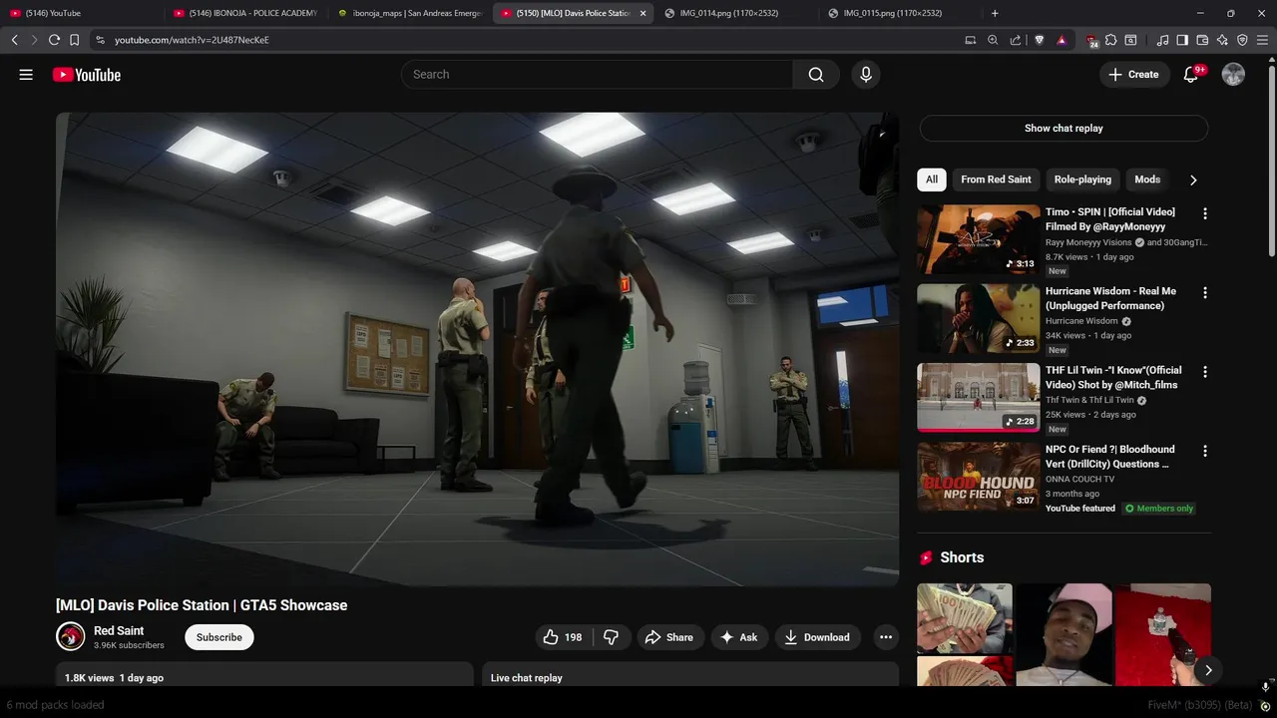Viewport: 1277px width, 718px height.
Task: Open options for the Timo SPIN video
Action: [1204, 213]
